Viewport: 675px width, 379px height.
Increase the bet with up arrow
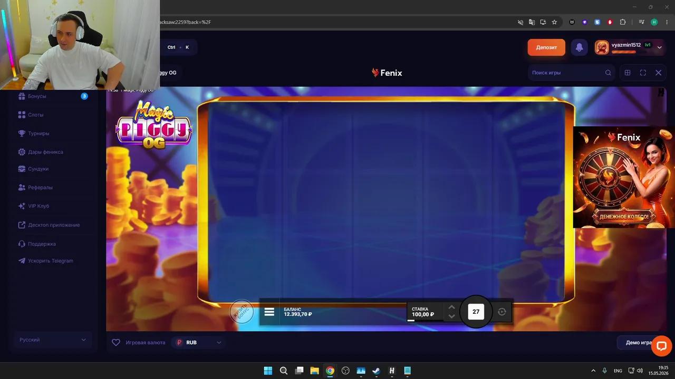click(x=451, y=307)
